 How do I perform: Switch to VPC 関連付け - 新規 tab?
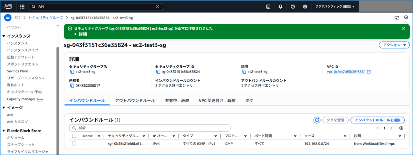click(217, 100)
